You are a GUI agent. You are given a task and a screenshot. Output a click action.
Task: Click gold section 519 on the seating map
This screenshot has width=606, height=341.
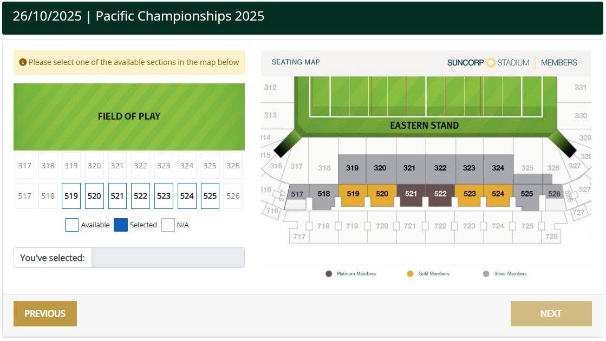point(353,194)
